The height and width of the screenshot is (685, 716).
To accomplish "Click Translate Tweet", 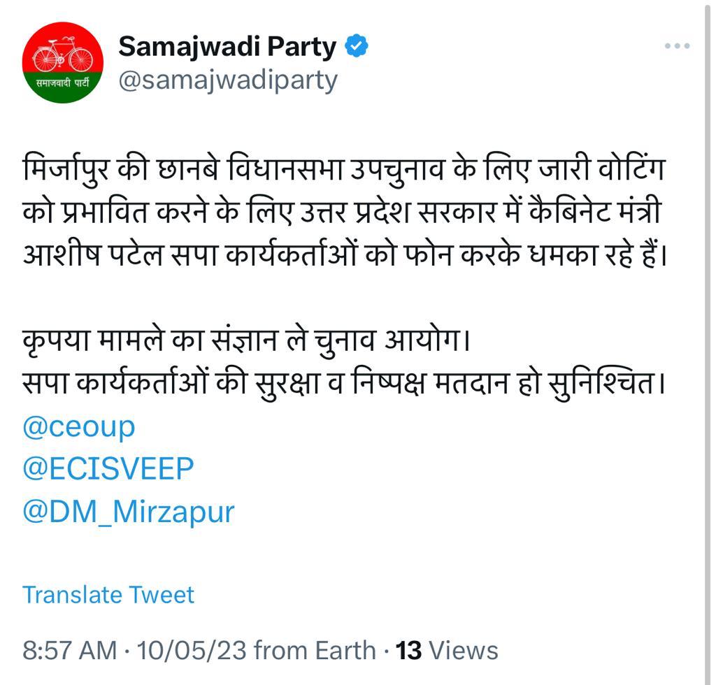I will [x=108, y=595].
